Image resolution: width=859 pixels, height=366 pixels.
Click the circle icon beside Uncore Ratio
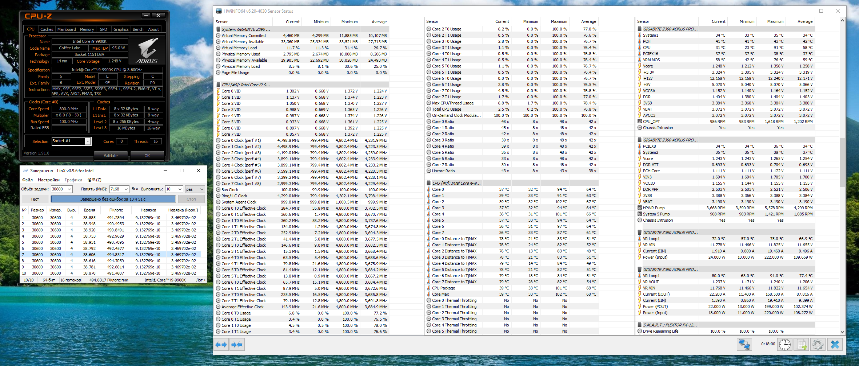[x=429, y=171]
